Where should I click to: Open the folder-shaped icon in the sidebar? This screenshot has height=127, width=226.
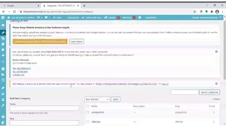pos(3,74)
